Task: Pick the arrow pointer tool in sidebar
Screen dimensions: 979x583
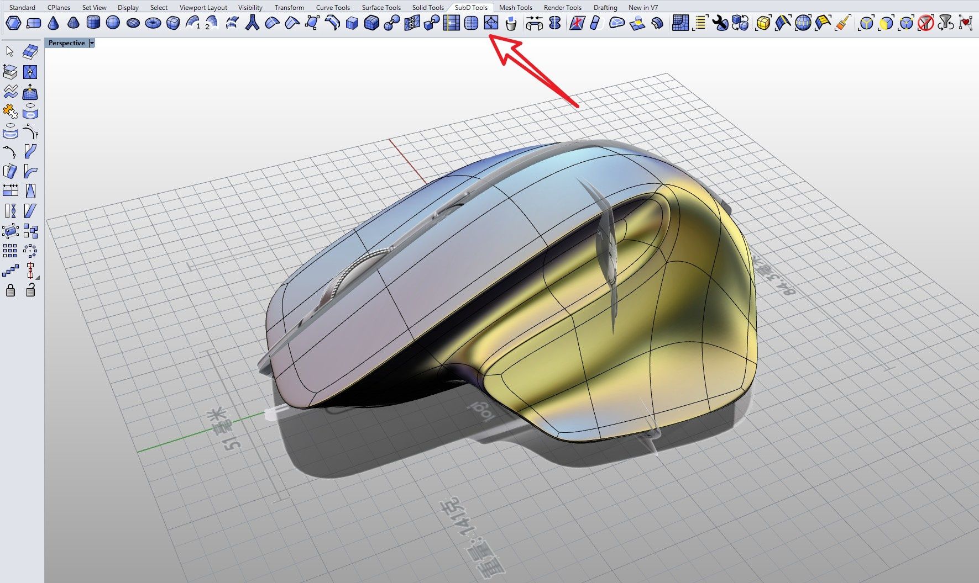Action: point(10,51)
